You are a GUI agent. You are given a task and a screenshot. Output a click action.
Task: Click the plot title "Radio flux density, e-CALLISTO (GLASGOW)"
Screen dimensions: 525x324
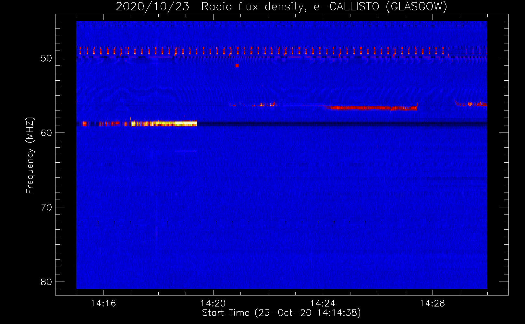[324, 6]
